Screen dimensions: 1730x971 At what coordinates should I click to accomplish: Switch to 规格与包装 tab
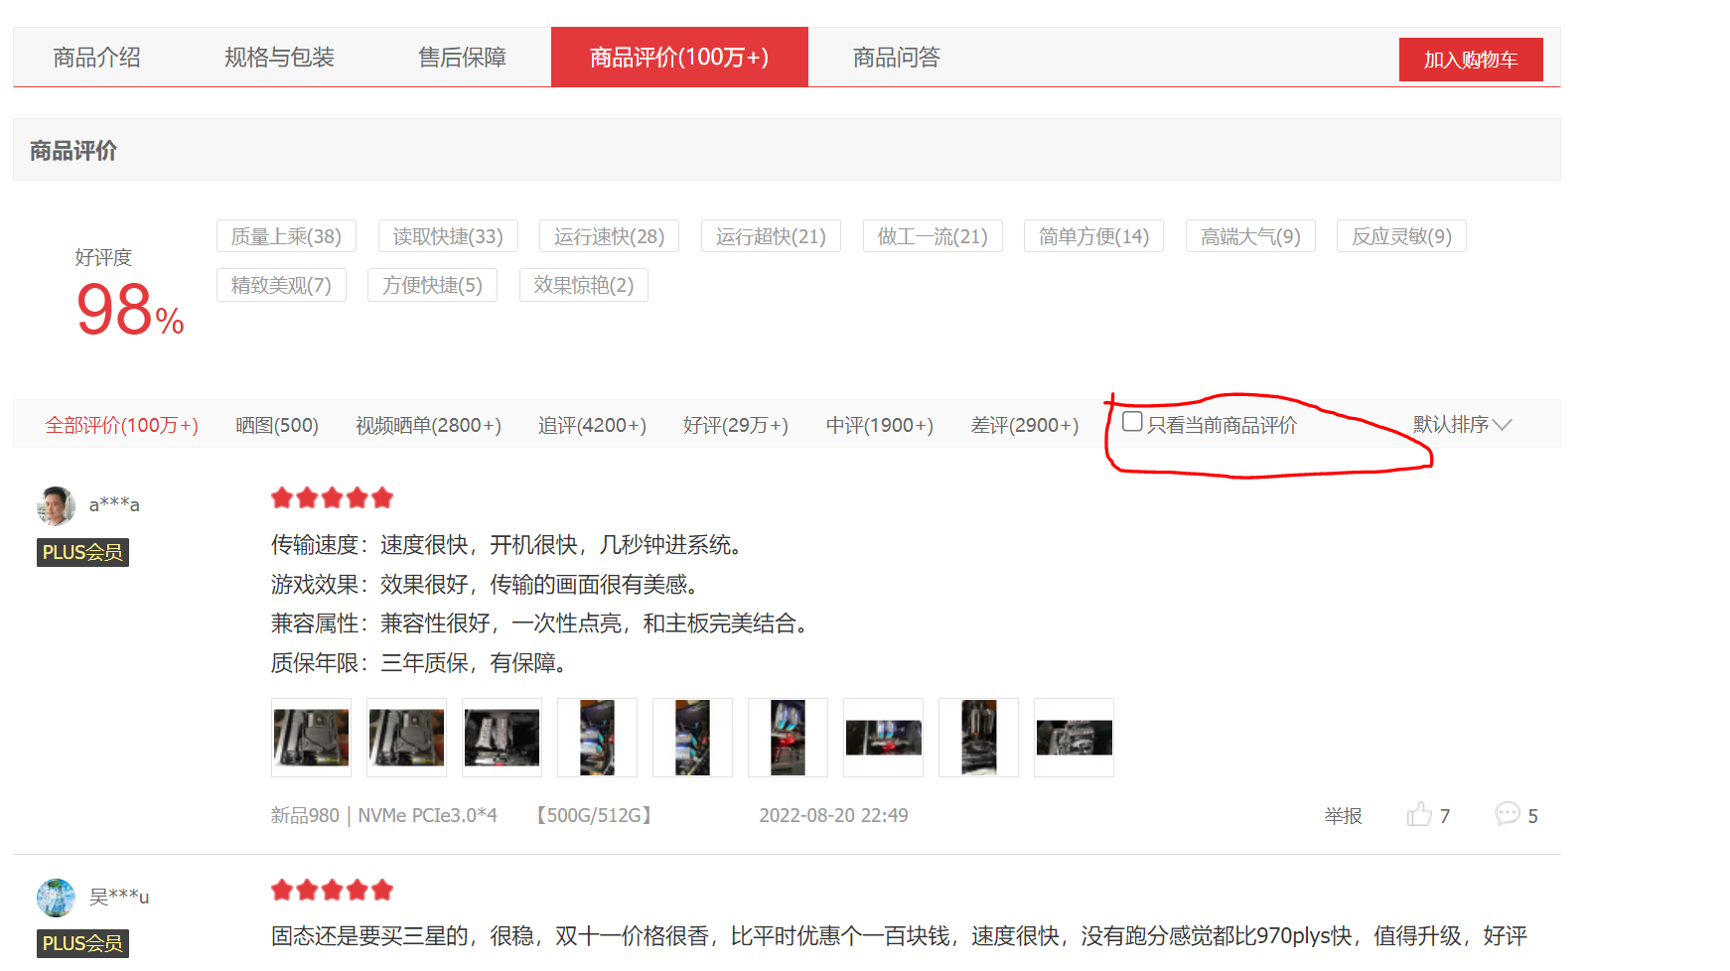(279, 58)
